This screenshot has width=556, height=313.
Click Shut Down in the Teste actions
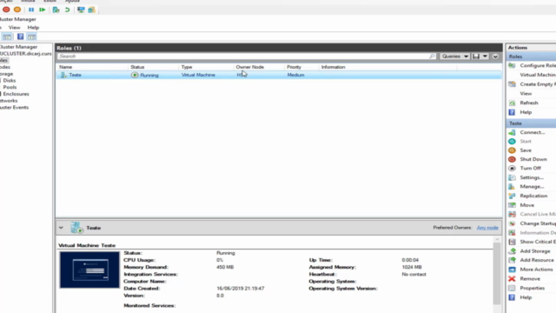533,159
